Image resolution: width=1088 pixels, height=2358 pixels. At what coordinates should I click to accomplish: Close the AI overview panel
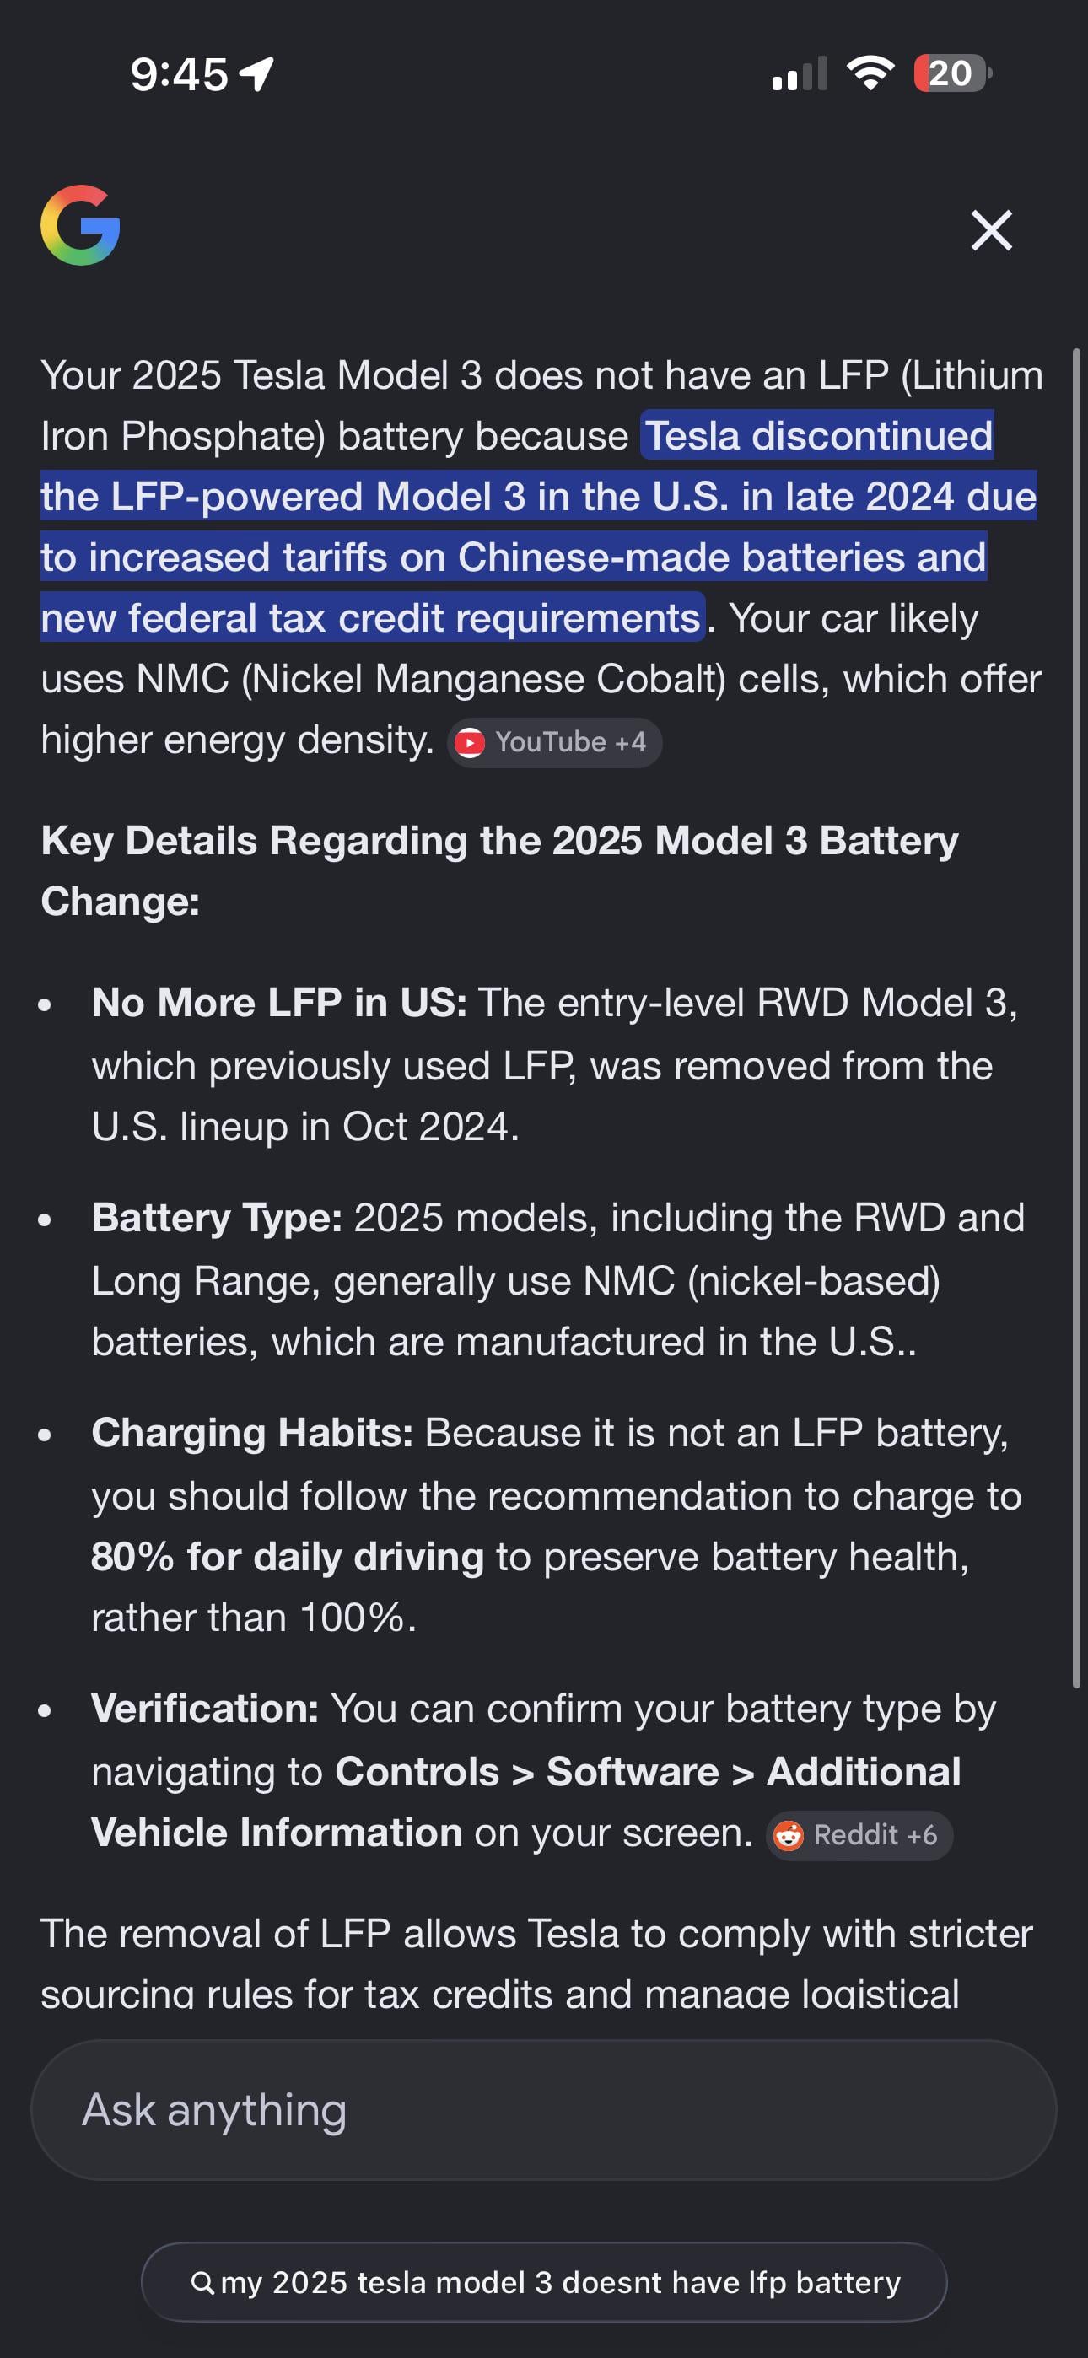point(991,229)
